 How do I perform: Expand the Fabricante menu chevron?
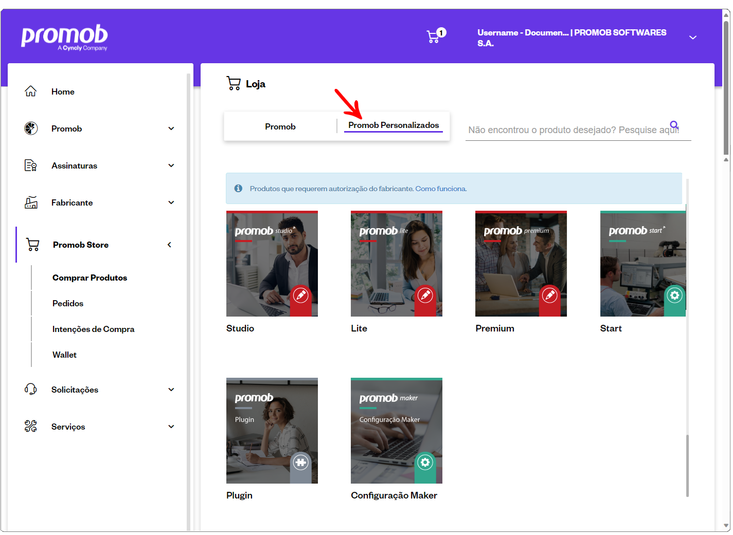tap(171, 202)
